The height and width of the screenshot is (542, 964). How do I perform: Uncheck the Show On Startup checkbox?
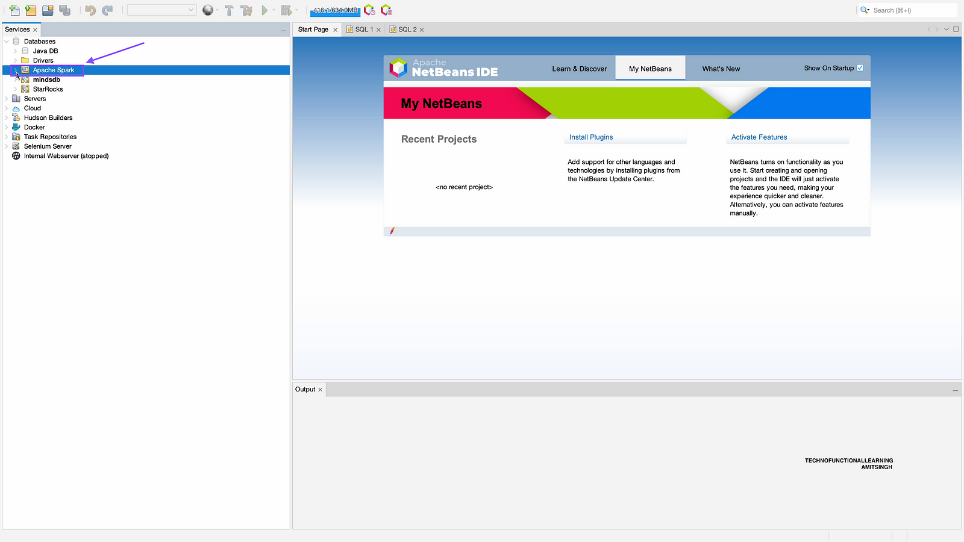coord(860,68)
